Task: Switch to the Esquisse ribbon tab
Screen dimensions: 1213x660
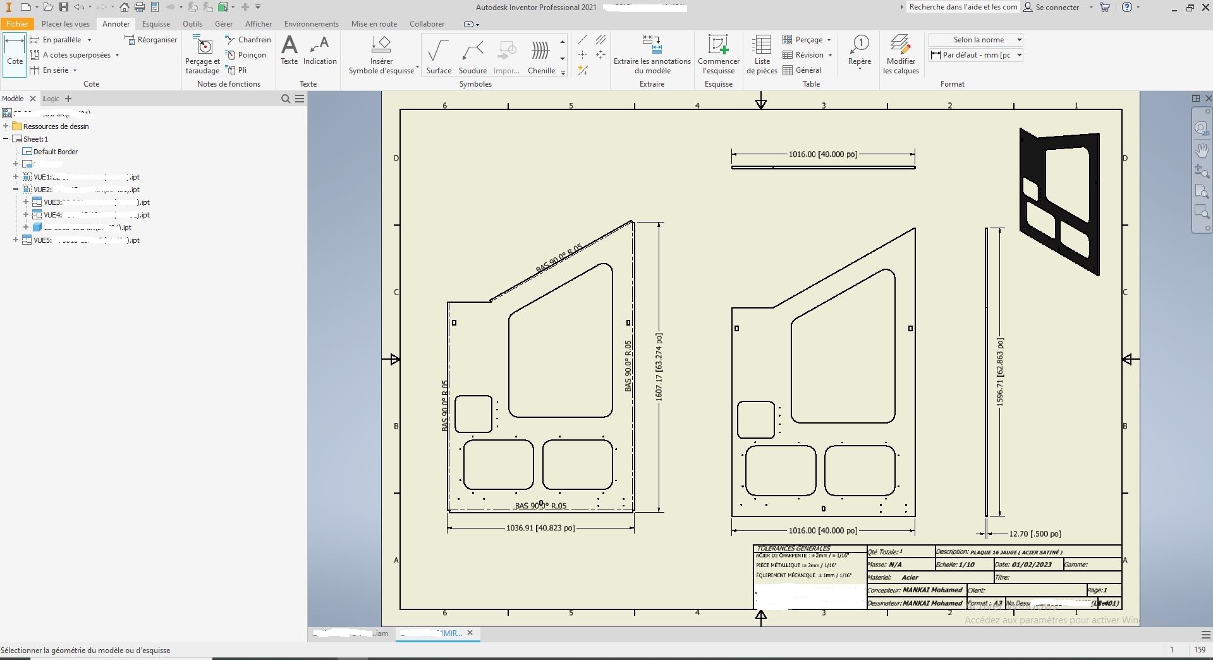Action: [155, 24]
